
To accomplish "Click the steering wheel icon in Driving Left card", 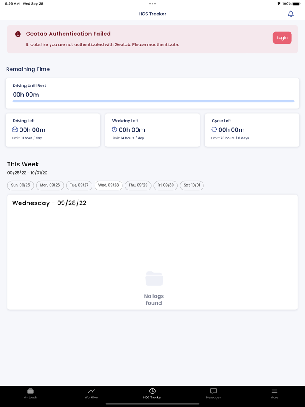I will (x=15, y=129).
